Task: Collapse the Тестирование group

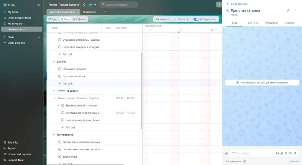Action: pyautogui.click(x=54, y=135)
